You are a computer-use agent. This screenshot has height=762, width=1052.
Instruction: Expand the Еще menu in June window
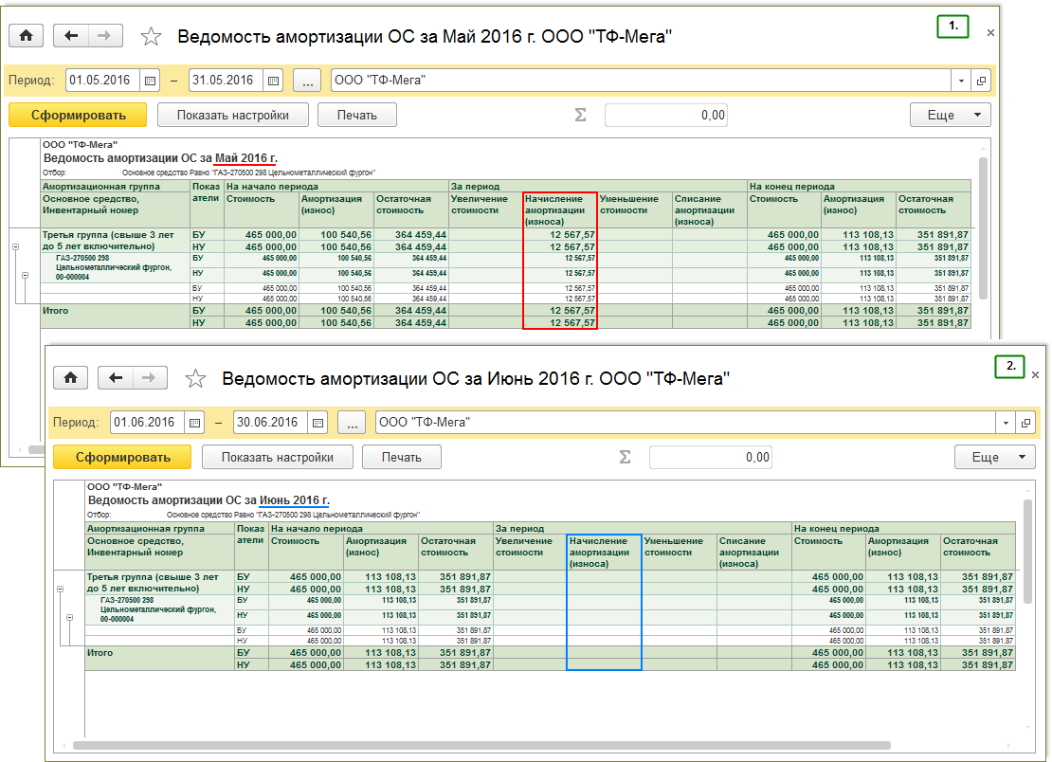point(994,457)
